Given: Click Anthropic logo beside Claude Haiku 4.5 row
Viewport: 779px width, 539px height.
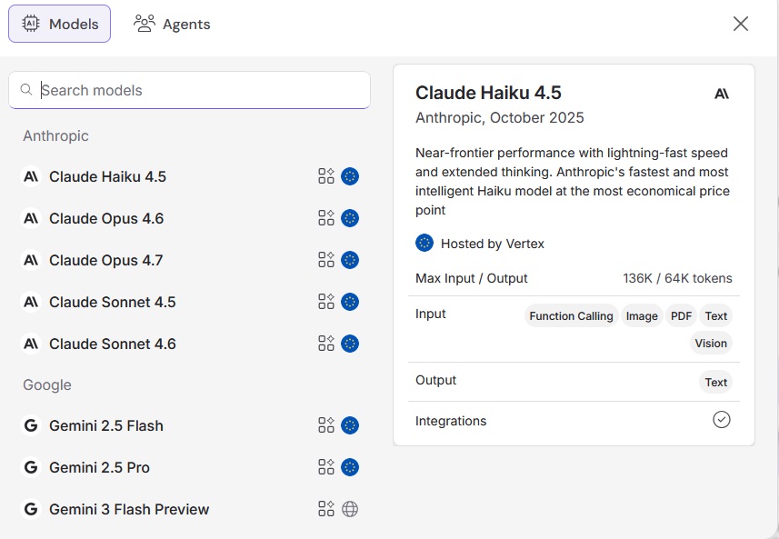Looking at the screenshot, I should coord(31,176).
